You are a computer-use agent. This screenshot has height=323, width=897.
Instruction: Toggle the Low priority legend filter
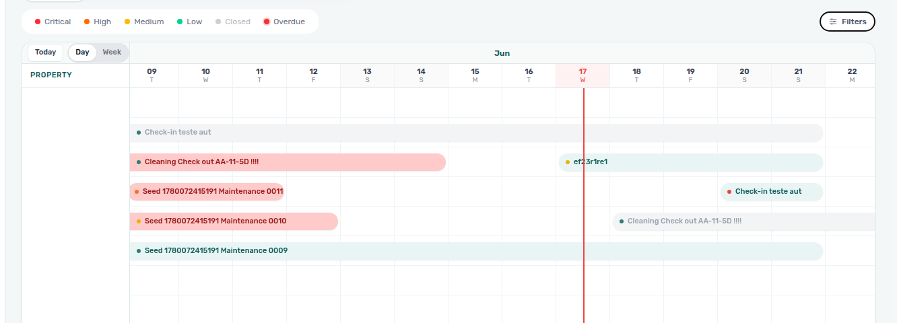[189, 22]
